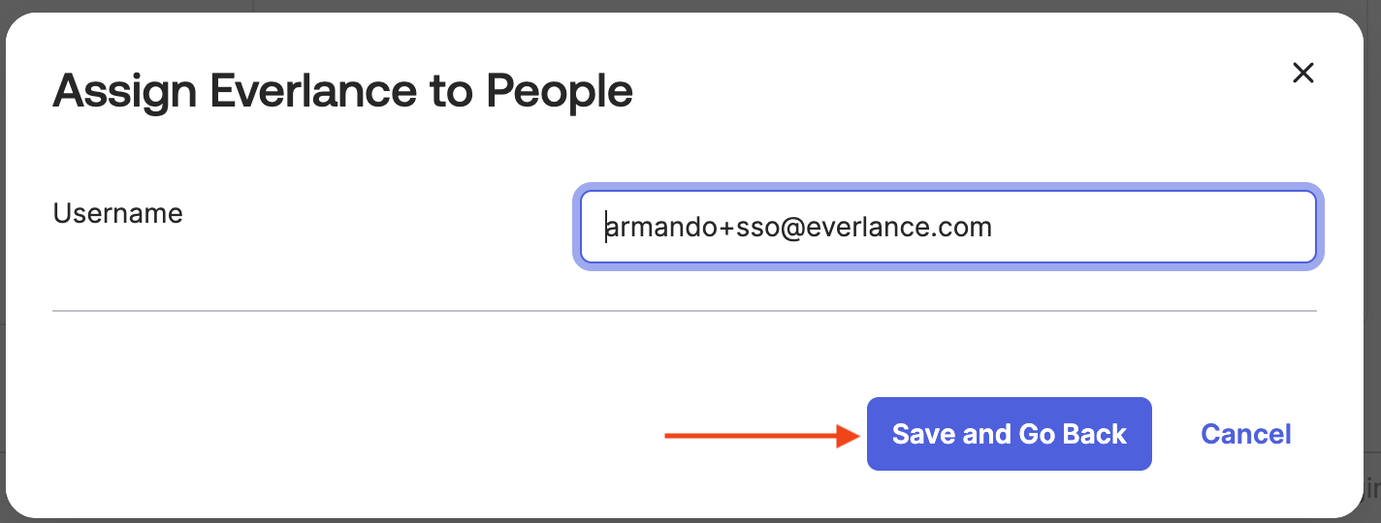Click the horizontal divider below the Username row
The width and height of the screenshot is (1381, 523).
click(684, 311)
